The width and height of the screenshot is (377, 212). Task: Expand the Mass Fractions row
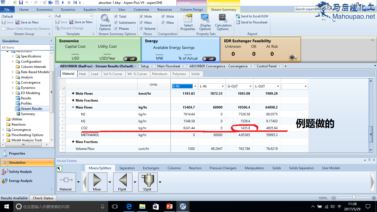pos(73,142)
